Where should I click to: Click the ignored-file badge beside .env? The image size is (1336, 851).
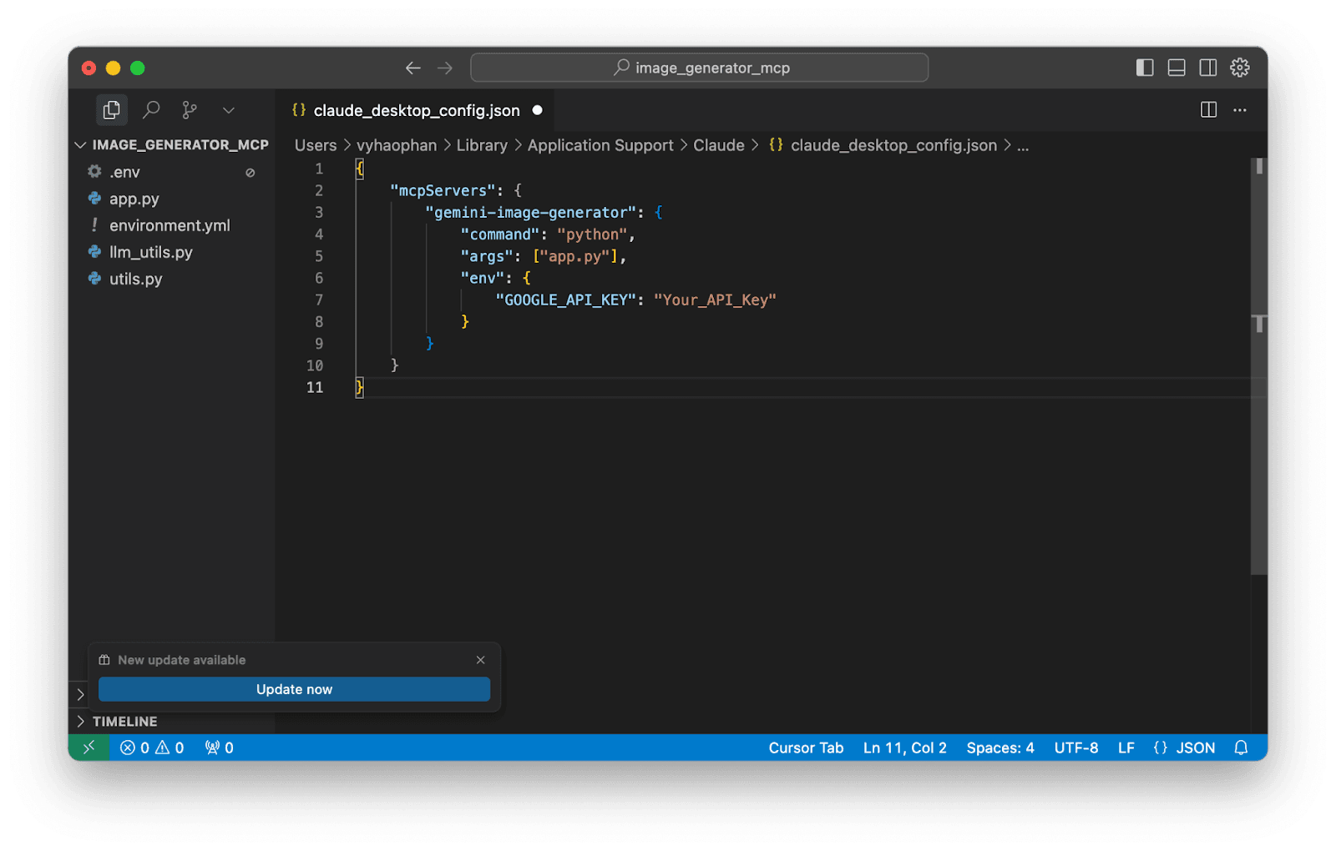pyautogui.click(x=250, y=173)
